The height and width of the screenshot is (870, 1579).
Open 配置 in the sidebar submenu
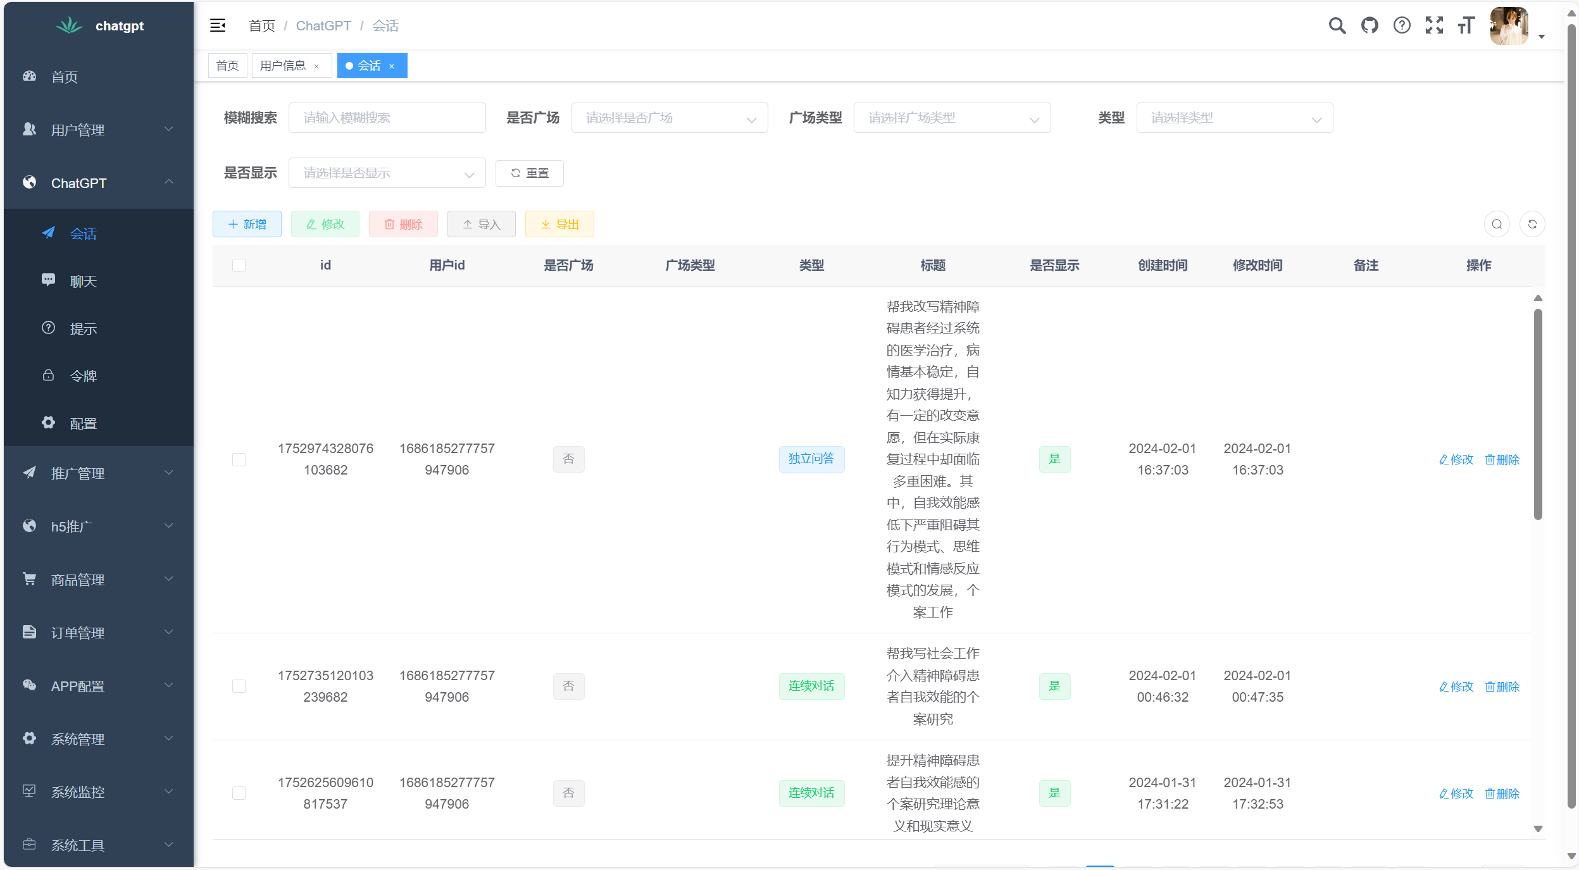tap(99, 423)
